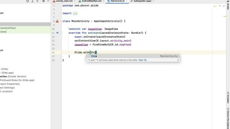This screenshot has height=129, width=230.
Task: Click activity_main in setContentView line
Action: click(x=120, y=40)
